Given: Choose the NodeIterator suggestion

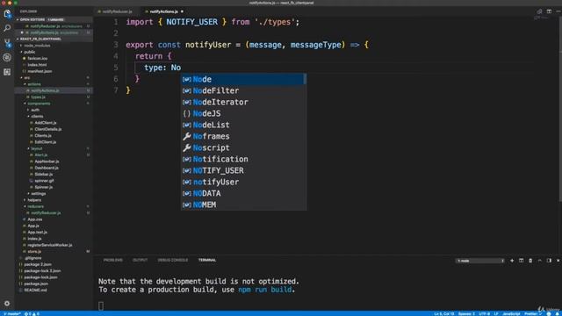Looking at the screenshot, I should [x=243, y=102].
